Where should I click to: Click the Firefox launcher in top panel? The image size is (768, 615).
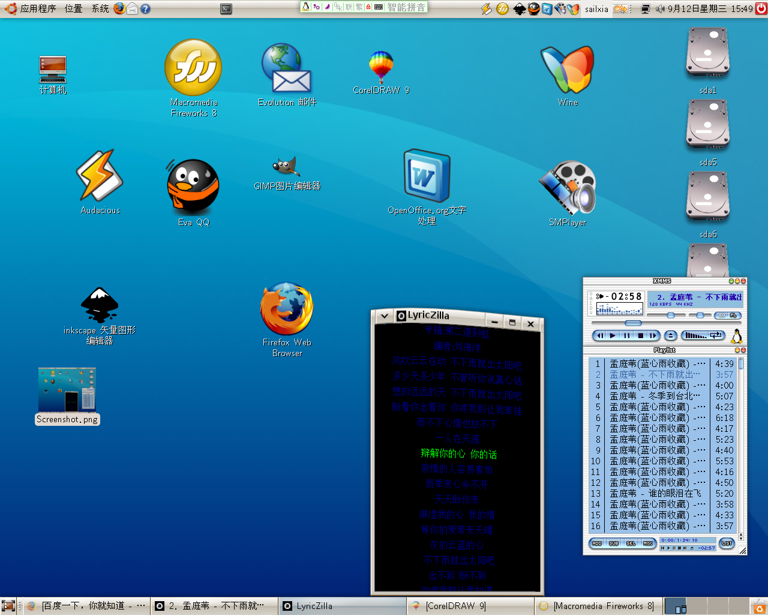point(119,8)
